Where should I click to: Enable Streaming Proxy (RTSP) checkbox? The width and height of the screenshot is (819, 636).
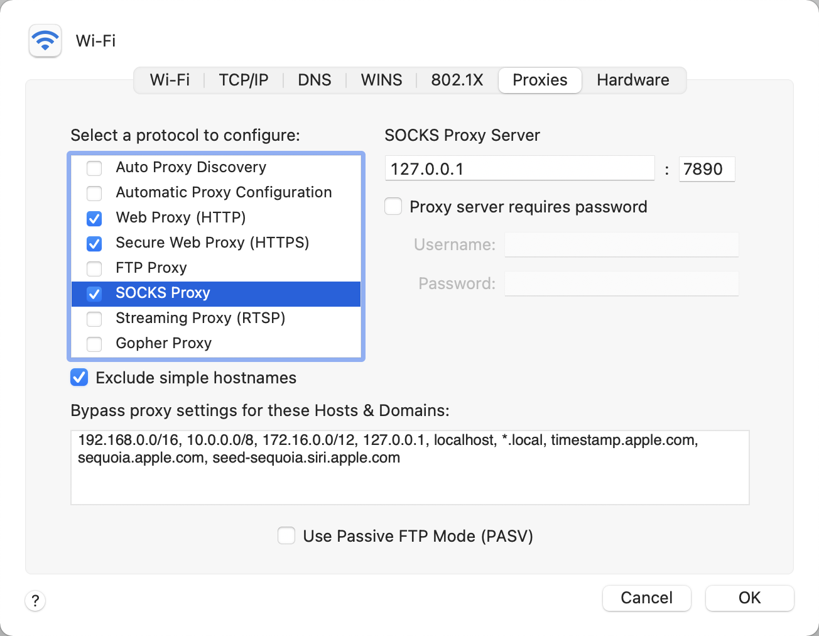(x=94, y=319)
